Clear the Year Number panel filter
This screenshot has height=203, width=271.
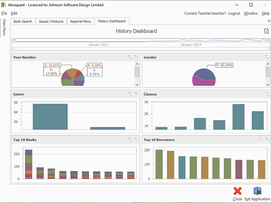pos(130,57)
